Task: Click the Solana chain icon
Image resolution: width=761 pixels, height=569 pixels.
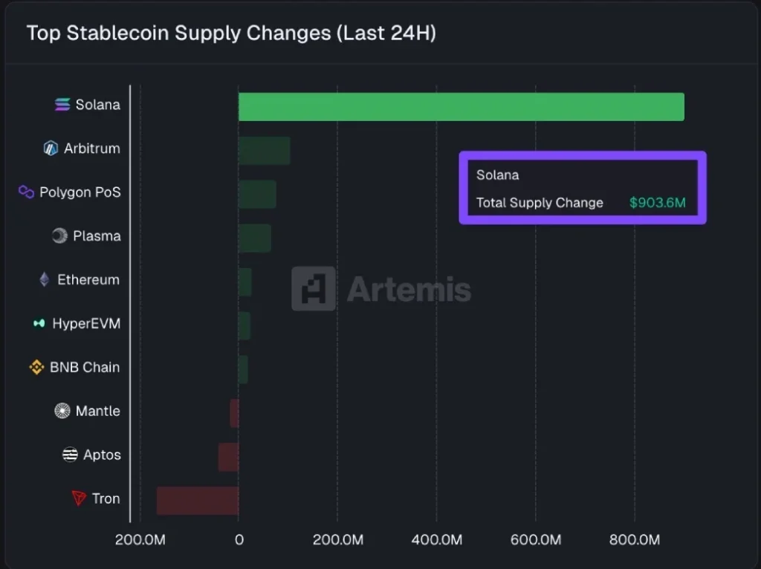Action: click(x=62, y=105)
